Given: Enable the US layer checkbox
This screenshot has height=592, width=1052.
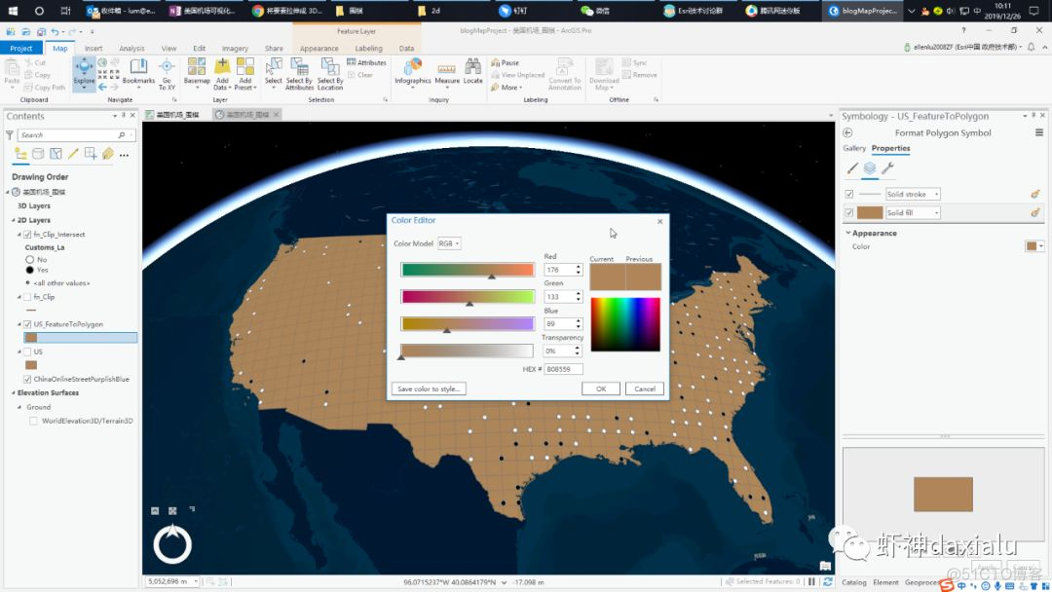Looking at the screenshot, I should coord(25,351).
